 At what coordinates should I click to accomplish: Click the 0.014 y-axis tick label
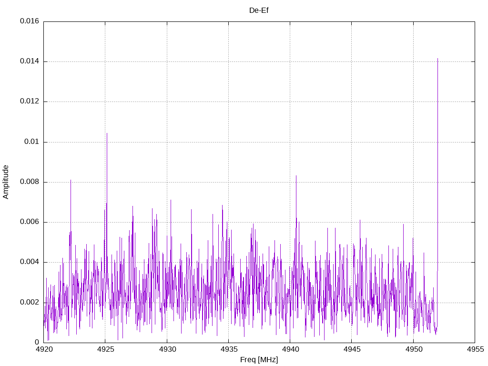coord(30,61)
